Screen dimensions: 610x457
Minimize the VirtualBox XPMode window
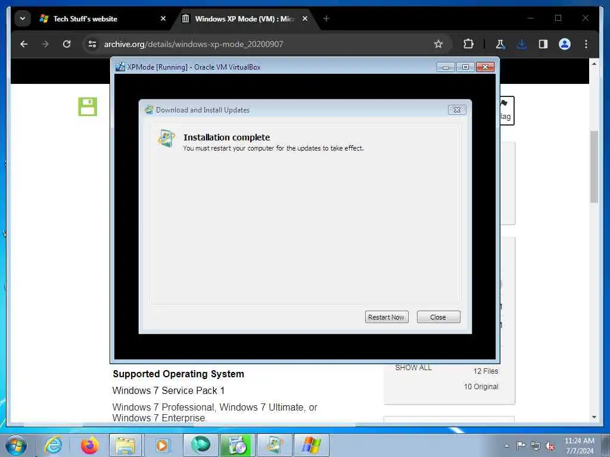click(446, 67)
